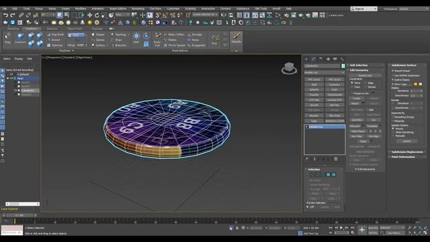Click the QuickSlice button
This screenshot has height=242, width=430.
[357, 120]
